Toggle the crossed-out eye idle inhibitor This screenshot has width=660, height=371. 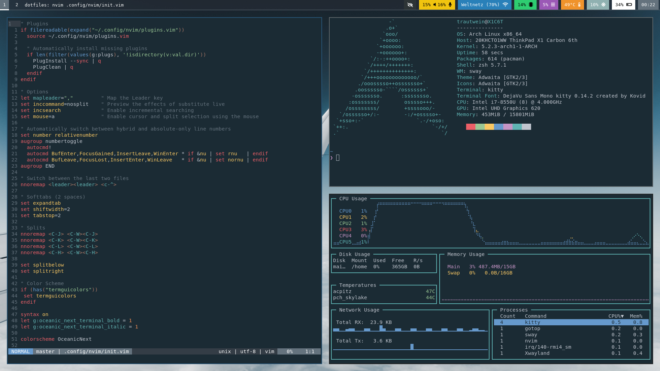coord(410,5)
